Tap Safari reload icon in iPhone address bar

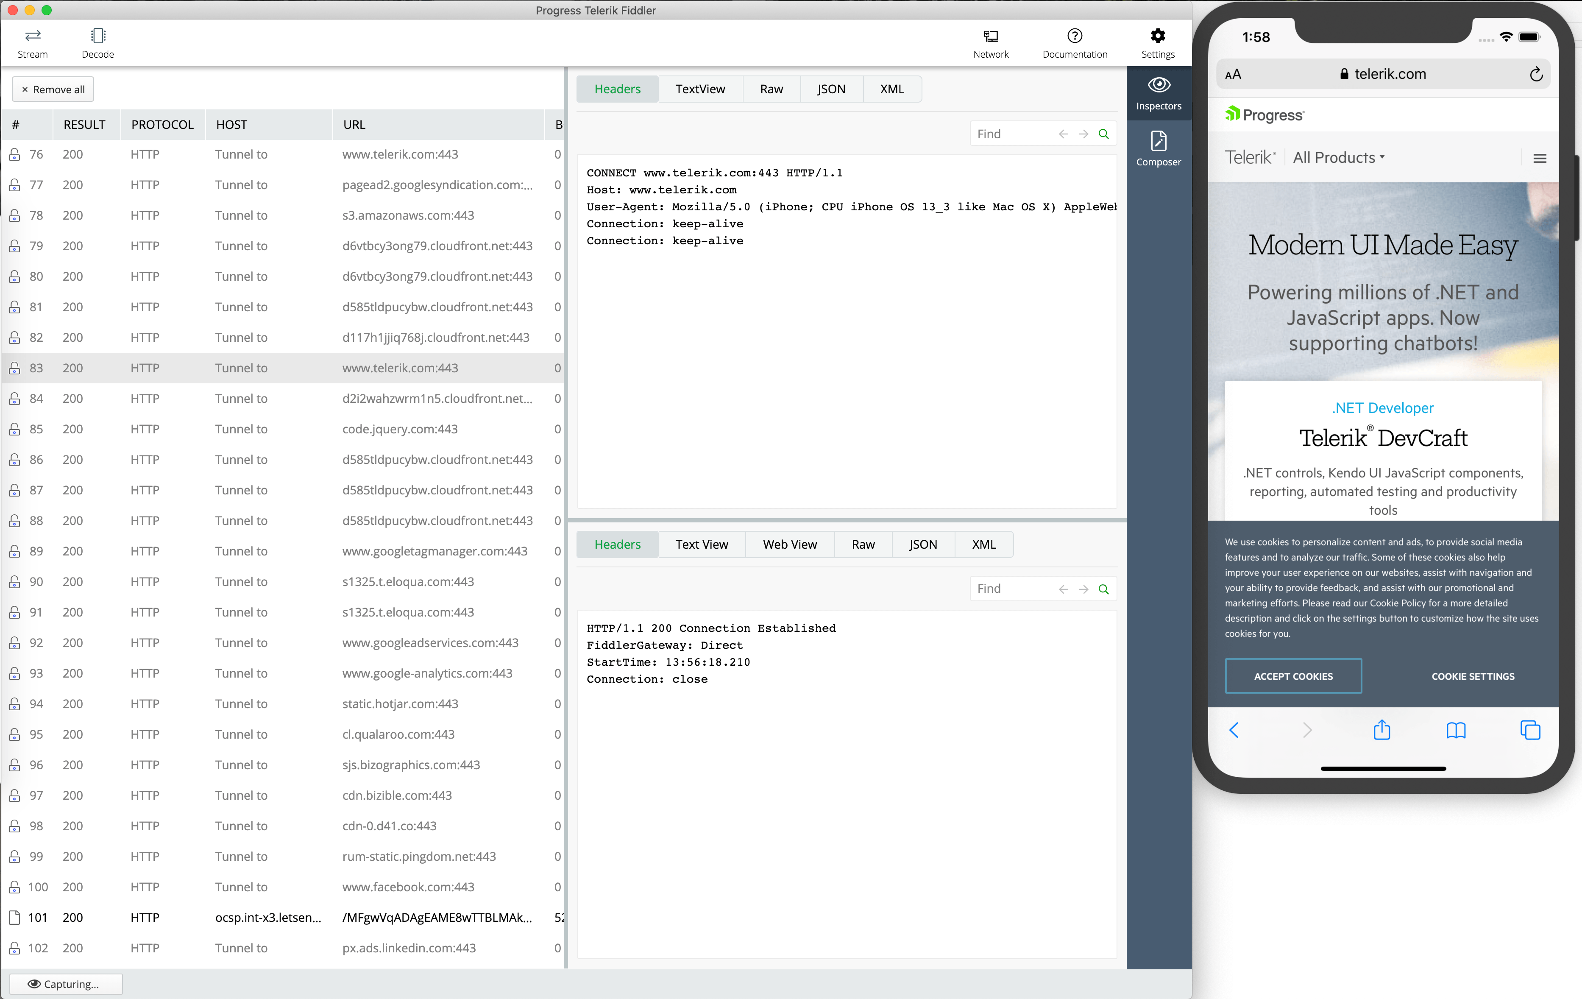[1536, 74]
